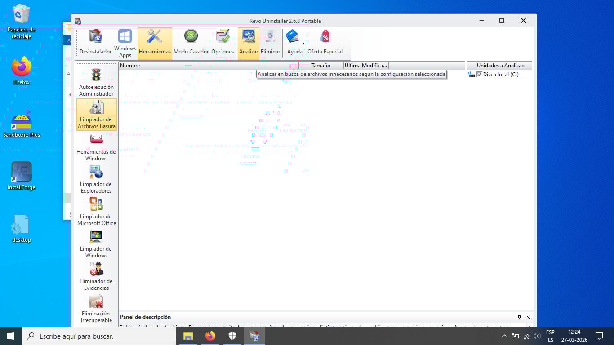Open the Opciones settings icon
The width and height of the screenshot is (614, 345).
[x=222, y=43]
